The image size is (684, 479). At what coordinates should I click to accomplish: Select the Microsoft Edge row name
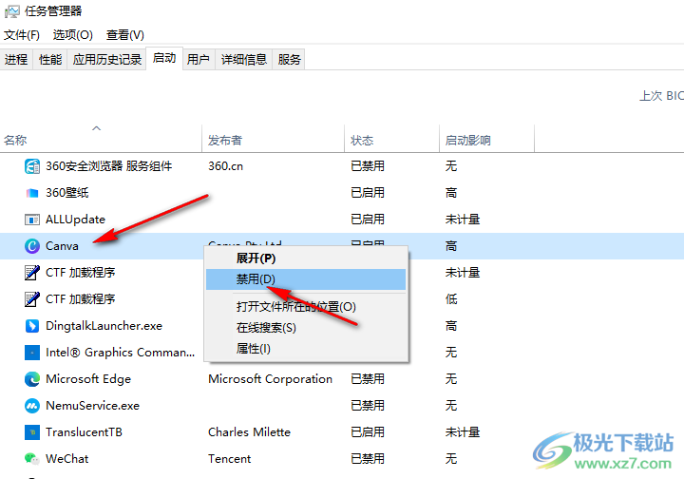click(x=88, y=379)
